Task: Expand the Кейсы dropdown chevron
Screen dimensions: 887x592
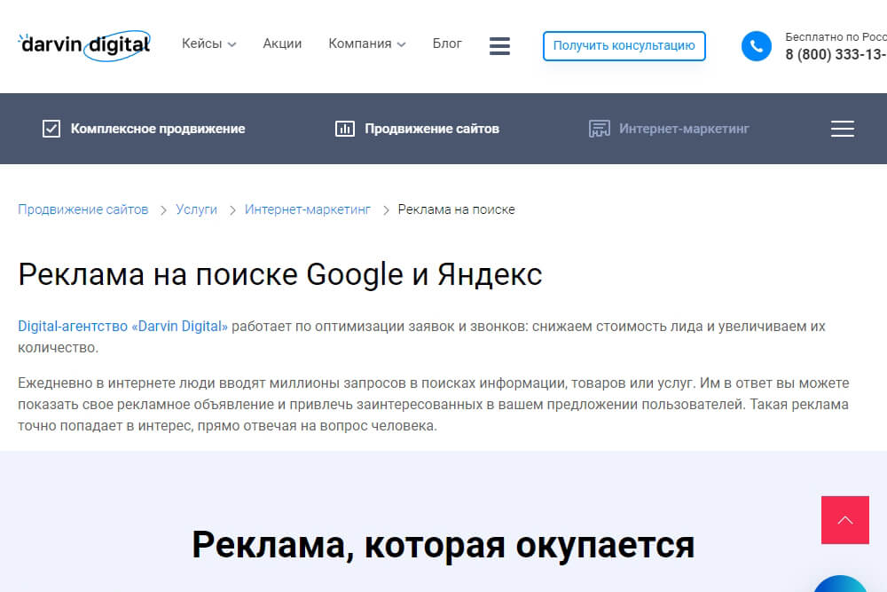Action: (232, 44)
